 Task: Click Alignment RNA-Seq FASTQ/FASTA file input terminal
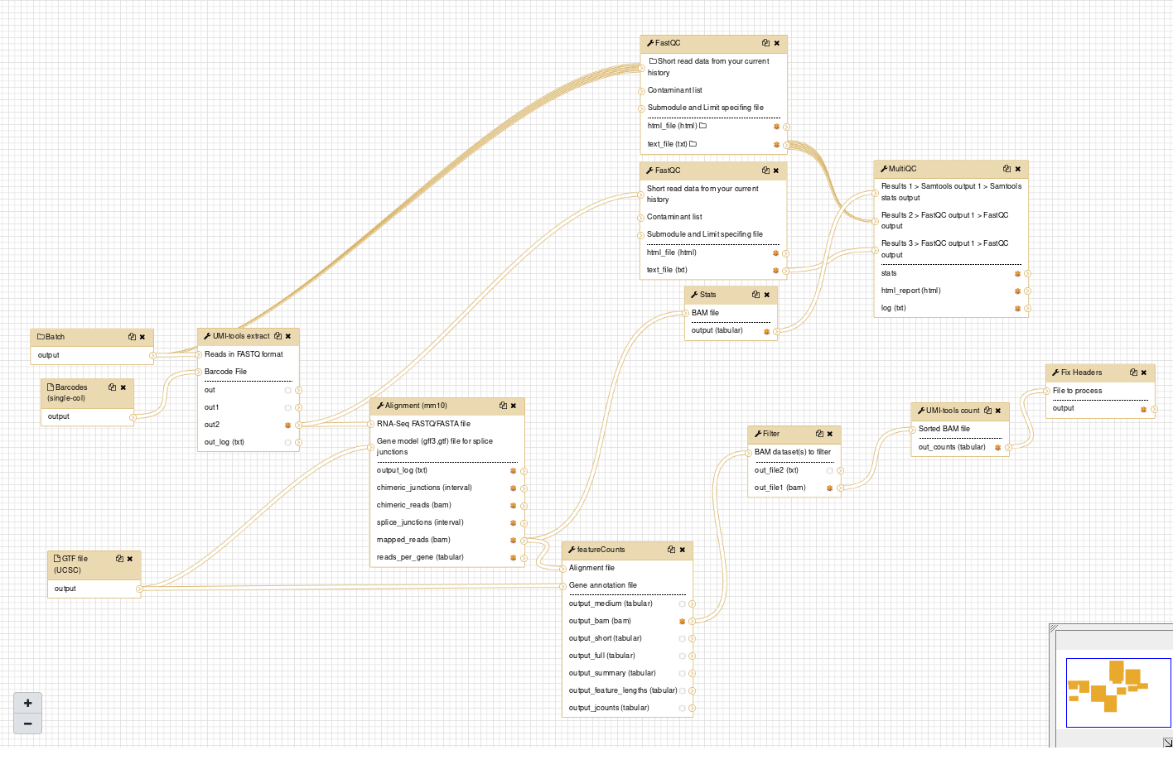click(x=371, y=424)
